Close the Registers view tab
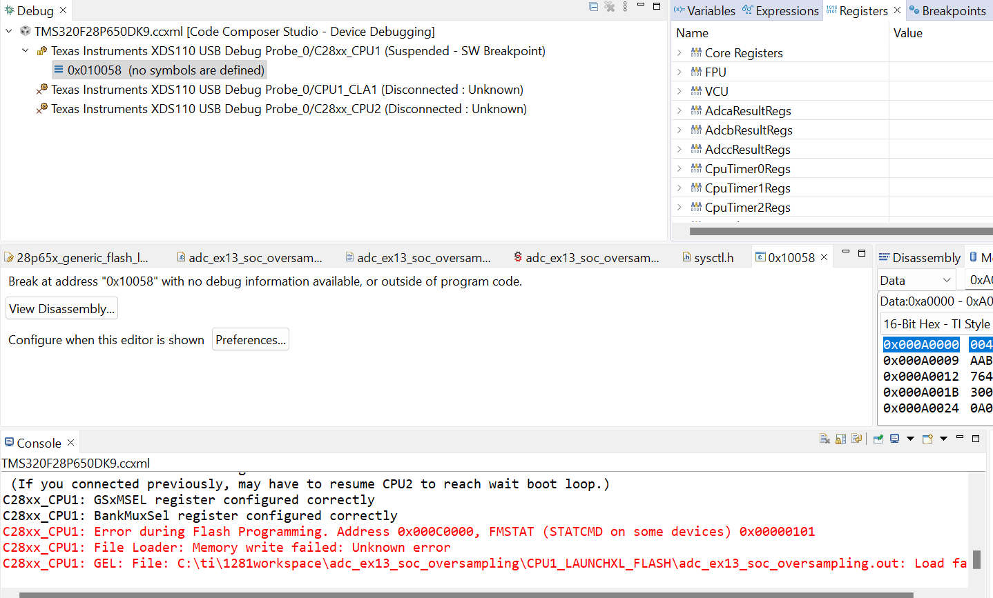This screenshot has height=598, width=993. 897,10
